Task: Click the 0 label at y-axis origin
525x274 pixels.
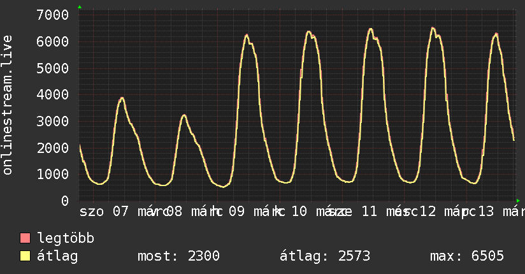Action: (x=64, y=201)
